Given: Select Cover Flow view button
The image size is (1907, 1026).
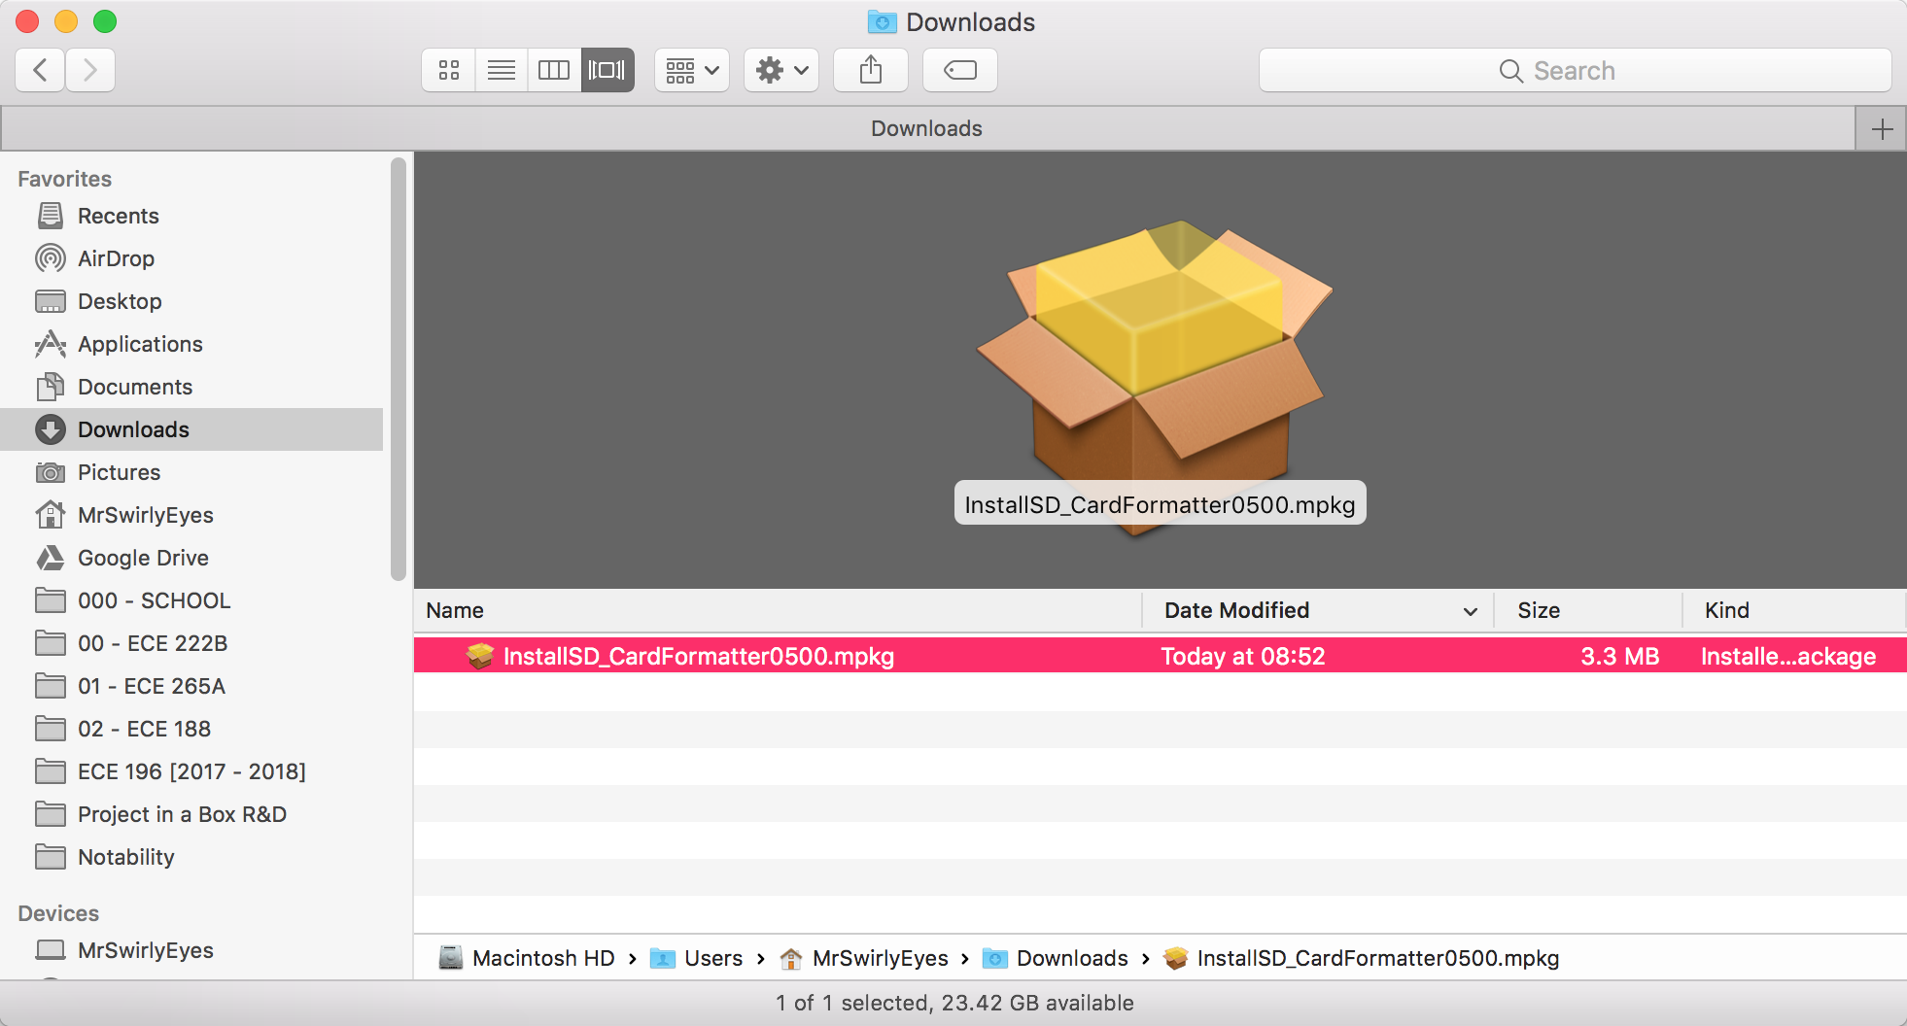Looking at the screenshot, I should tap(607, 70).
